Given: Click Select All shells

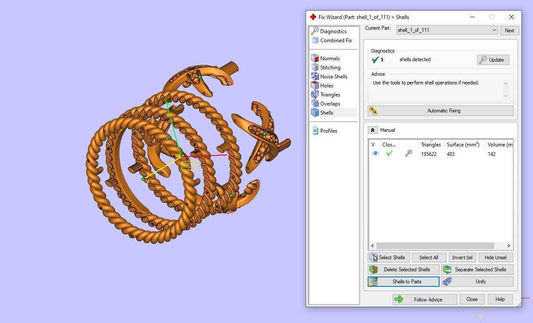Looking at the screenshot, I should (x=428, y=257).
